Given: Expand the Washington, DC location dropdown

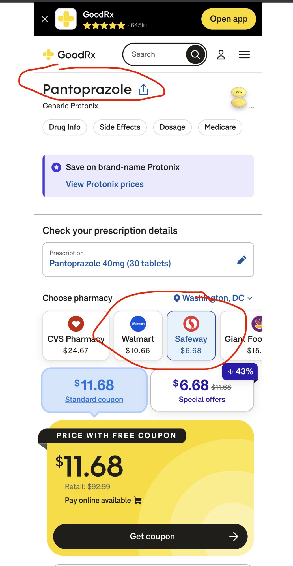Looking at the screenshot, I should click(x=213, y=298).
